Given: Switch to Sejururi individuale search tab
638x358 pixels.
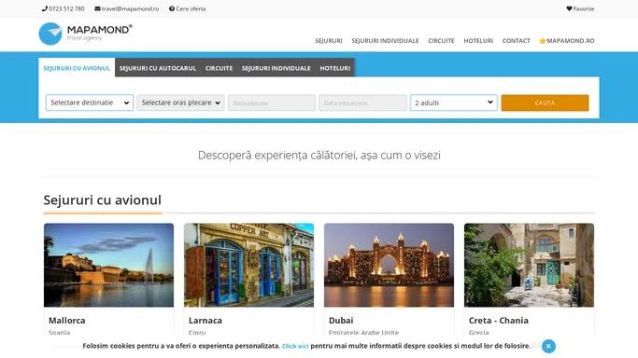Looking at the screenshot, I should 276,68.
